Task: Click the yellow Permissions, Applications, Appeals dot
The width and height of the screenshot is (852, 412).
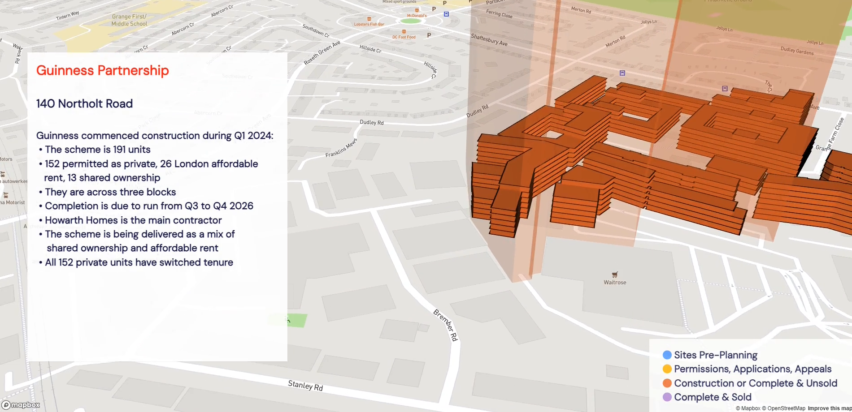Action: coord(667,369)
